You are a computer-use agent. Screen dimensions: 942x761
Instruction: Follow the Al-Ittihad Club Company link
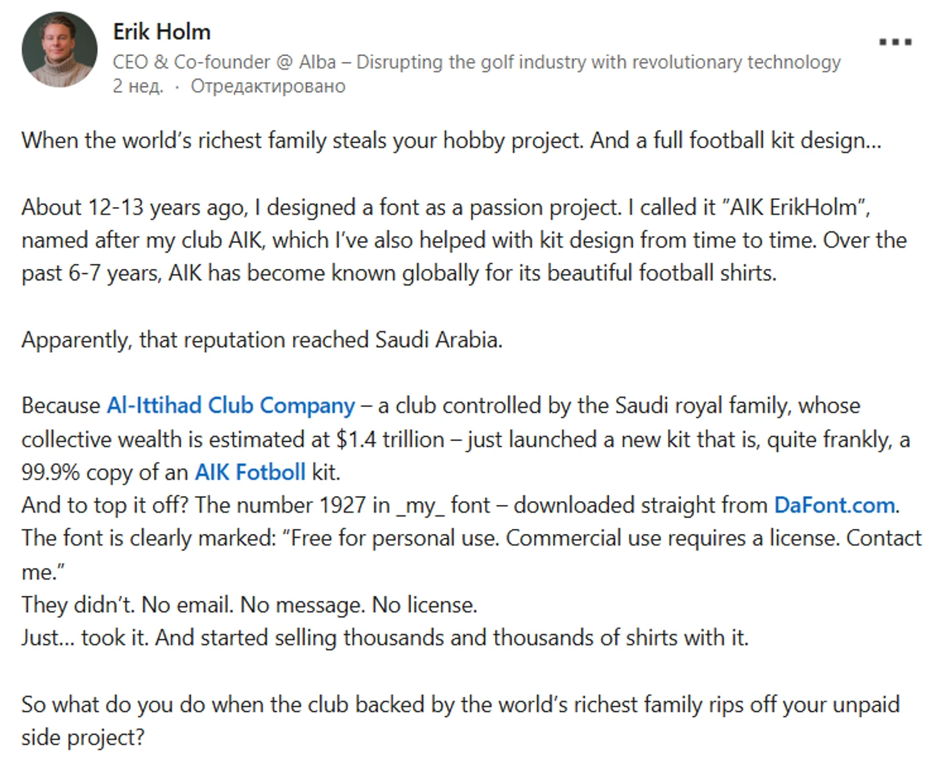click(x=231, y=406)
